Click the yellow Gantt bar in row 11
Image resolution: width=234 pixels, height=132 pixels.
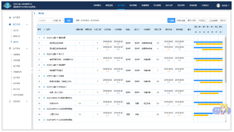[x=209, y=93]
